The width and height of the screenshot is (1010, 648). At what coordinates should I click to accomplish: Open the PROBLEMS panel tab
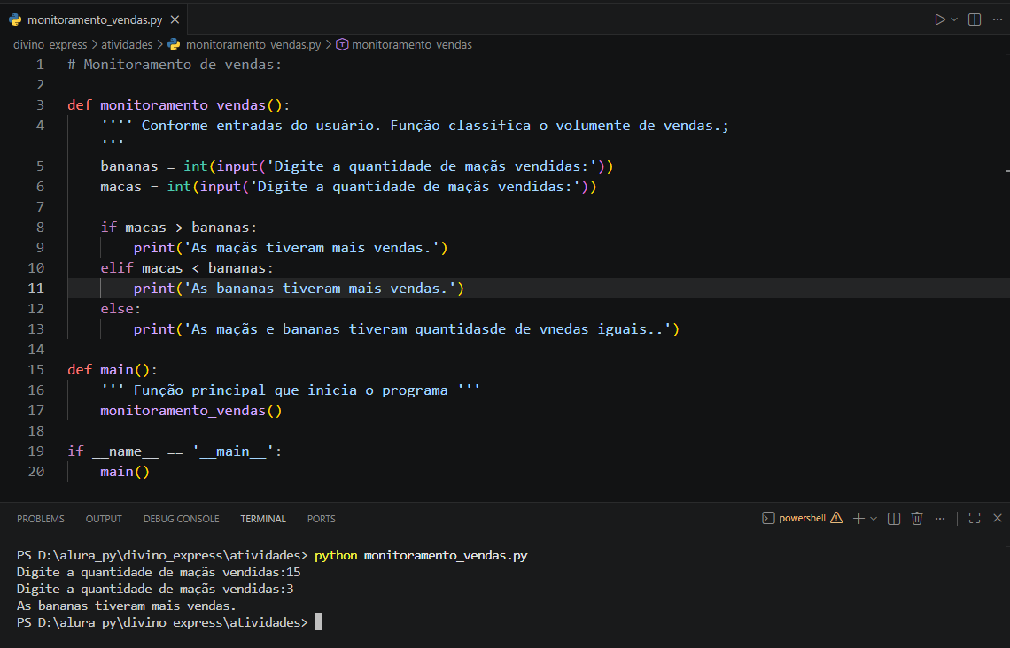coord(41,519)
